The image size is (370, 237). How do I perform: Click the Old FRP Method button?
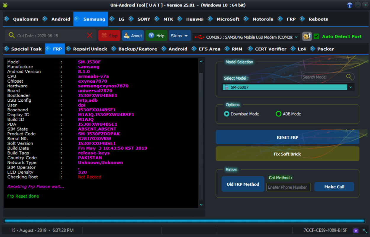(243, 184)
